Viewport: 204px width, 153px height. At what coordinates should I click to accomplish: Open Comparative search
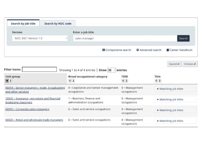117,50
